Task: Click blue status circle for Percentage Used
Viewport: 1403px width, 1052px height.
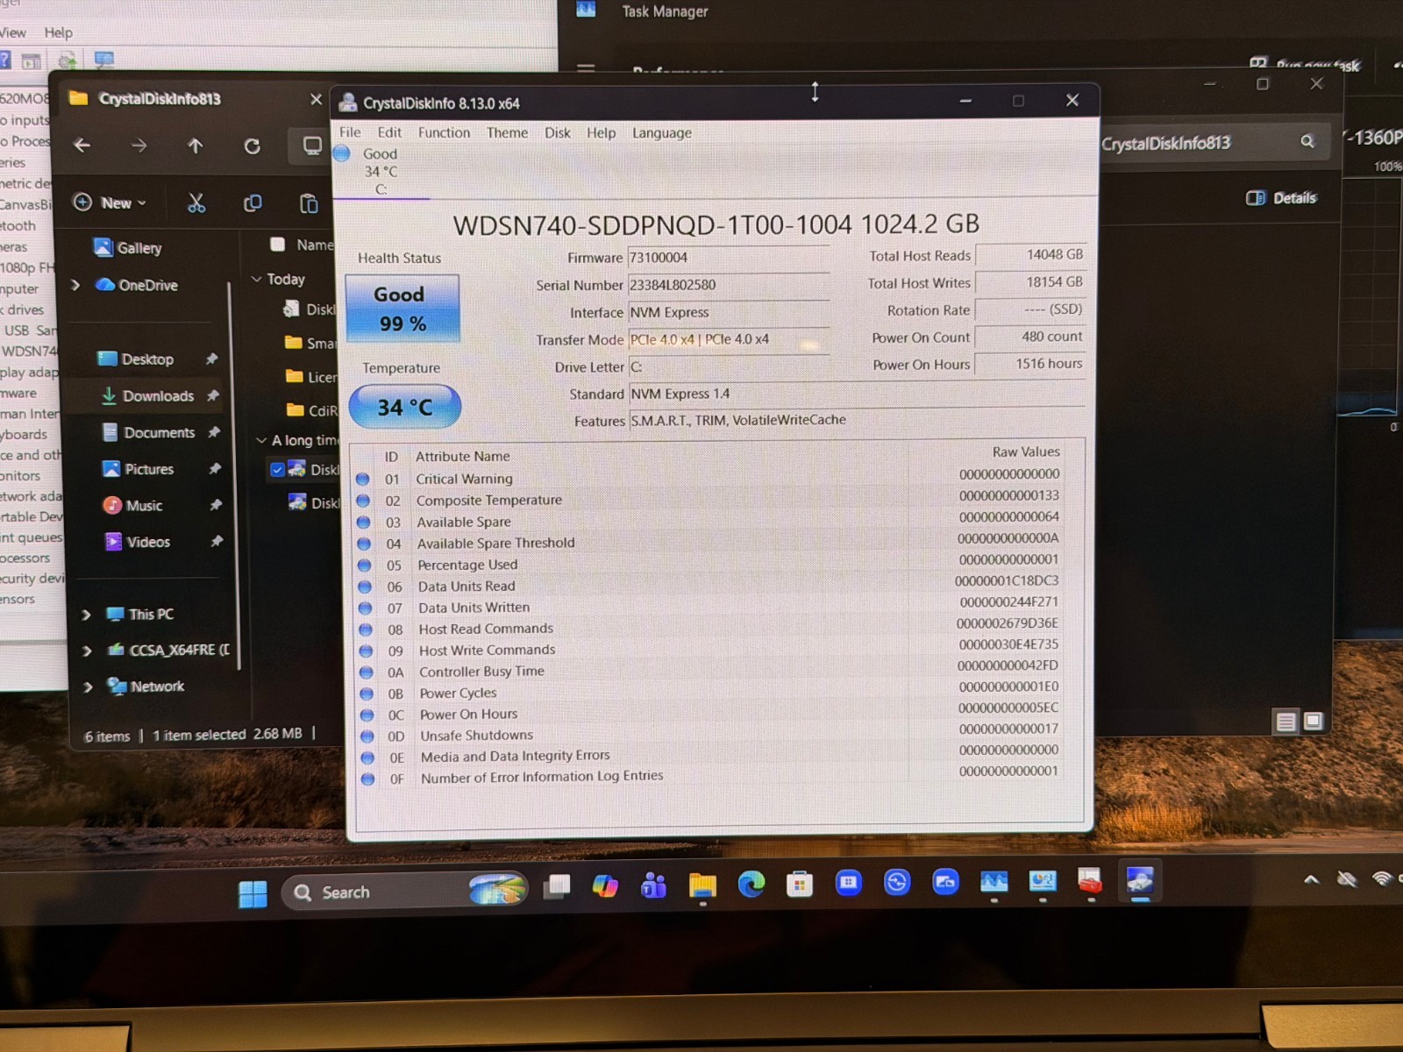Action: tap(364, 565)
